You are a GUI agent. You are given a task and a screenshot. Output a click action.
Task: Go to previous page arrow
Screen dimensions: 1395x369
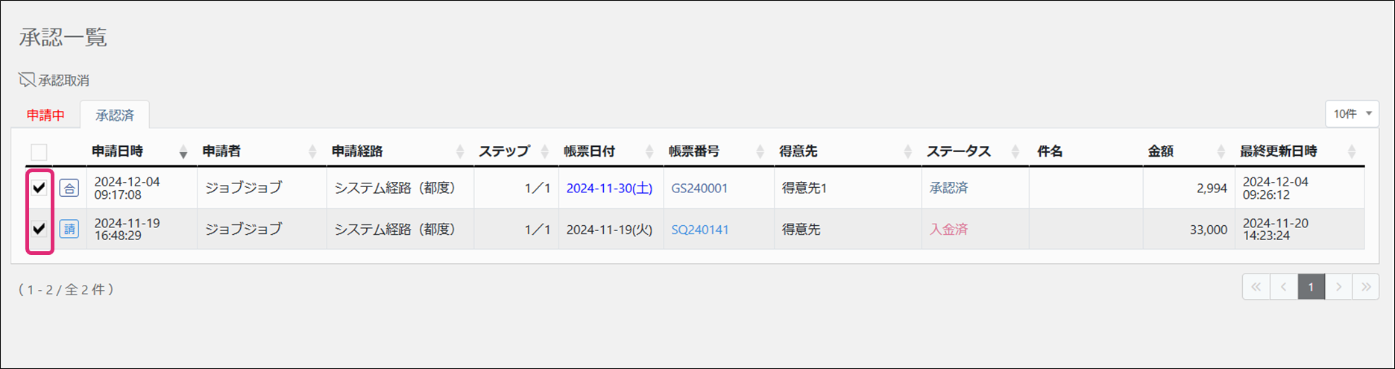click(x=1284, y=287)
